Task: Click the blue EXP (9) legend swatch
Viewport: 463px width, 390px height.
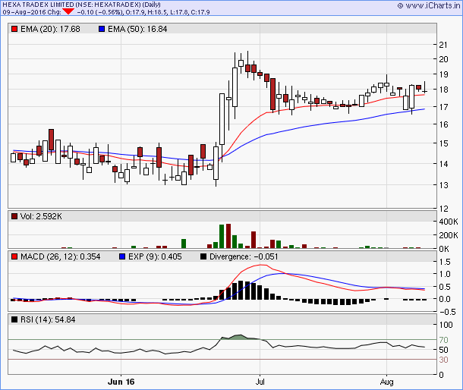Action: pyautogui.click(x=122, y=256)
